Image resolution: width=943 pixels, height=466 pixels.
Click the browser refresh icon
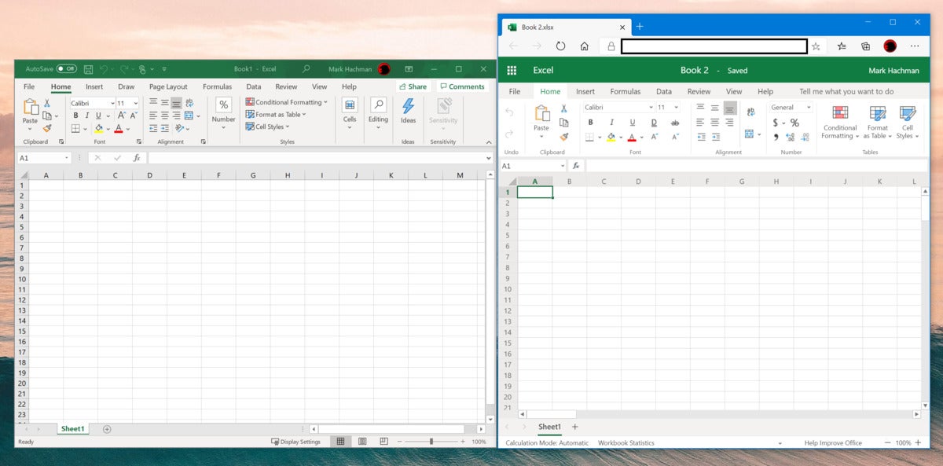tap(560, 46)
